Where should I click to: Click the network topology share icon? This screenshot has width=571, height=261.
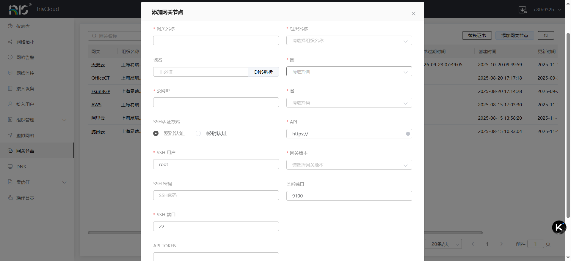click(x=10, y=42)
